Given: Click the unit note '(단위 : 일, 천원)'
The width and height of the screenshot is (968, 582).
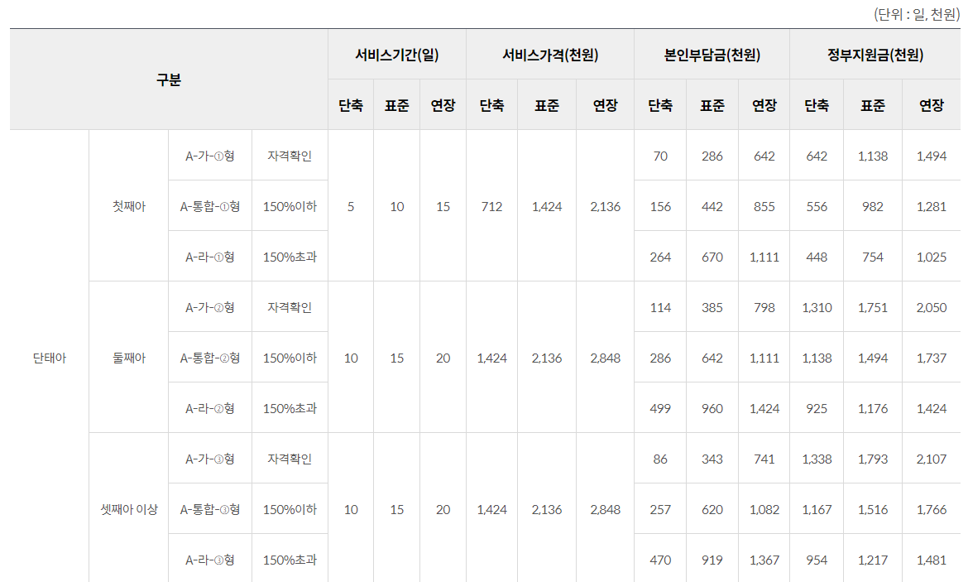Looking at the screenshot, I should [x=916, y=14].
